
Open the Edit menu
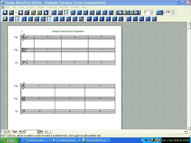tap(14, 7)
